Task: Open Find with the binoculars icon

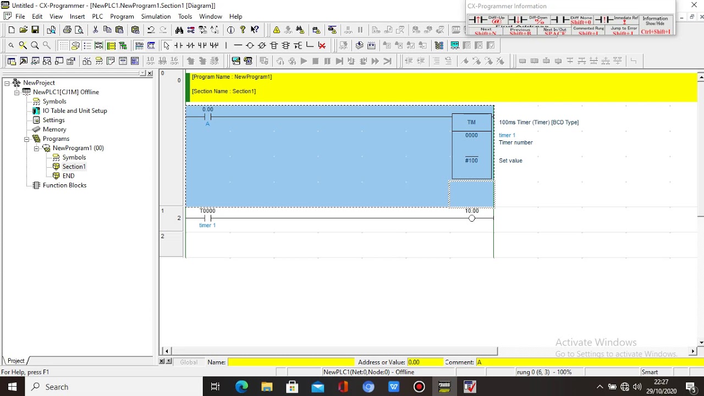Action: [179, 30]
